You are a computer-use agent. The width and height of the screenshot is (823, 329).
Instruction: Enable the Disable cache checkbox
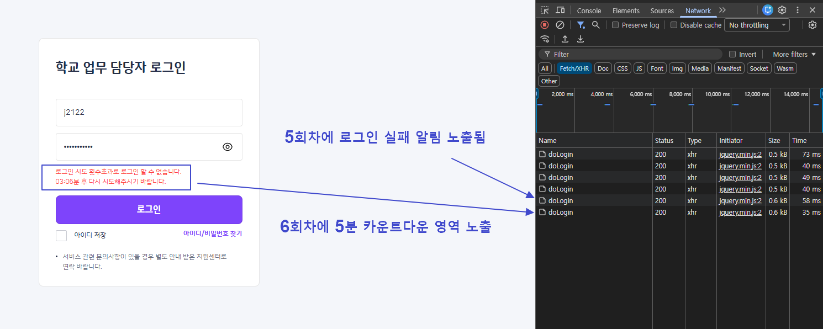(x=674, y=25)
